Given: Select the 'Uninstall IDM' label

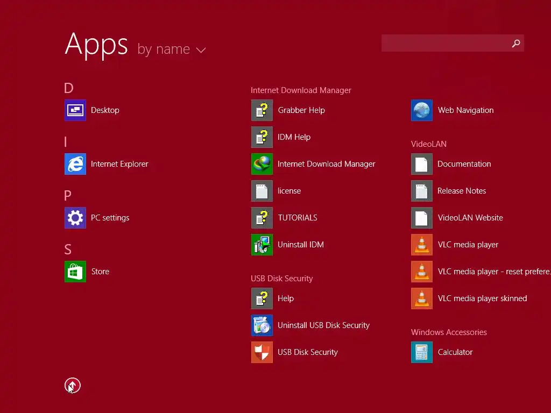Looking at the screenshot, I should (301, 245).
